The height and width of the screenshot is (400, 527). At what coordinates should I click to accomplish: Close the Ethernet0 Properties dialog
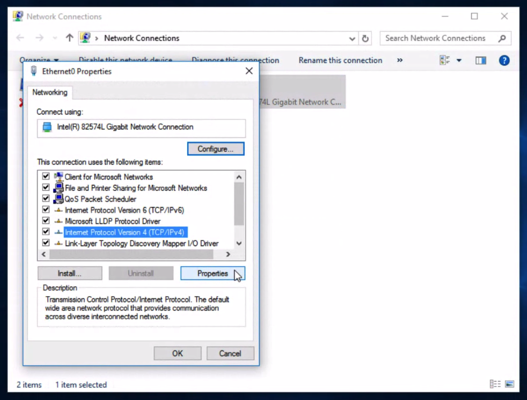tap(249, 71)
